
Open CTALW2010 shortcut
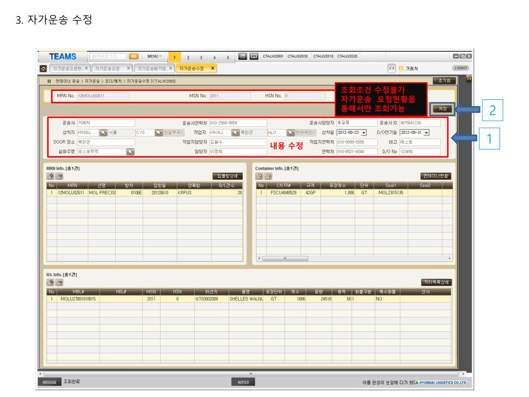point(323,56)
